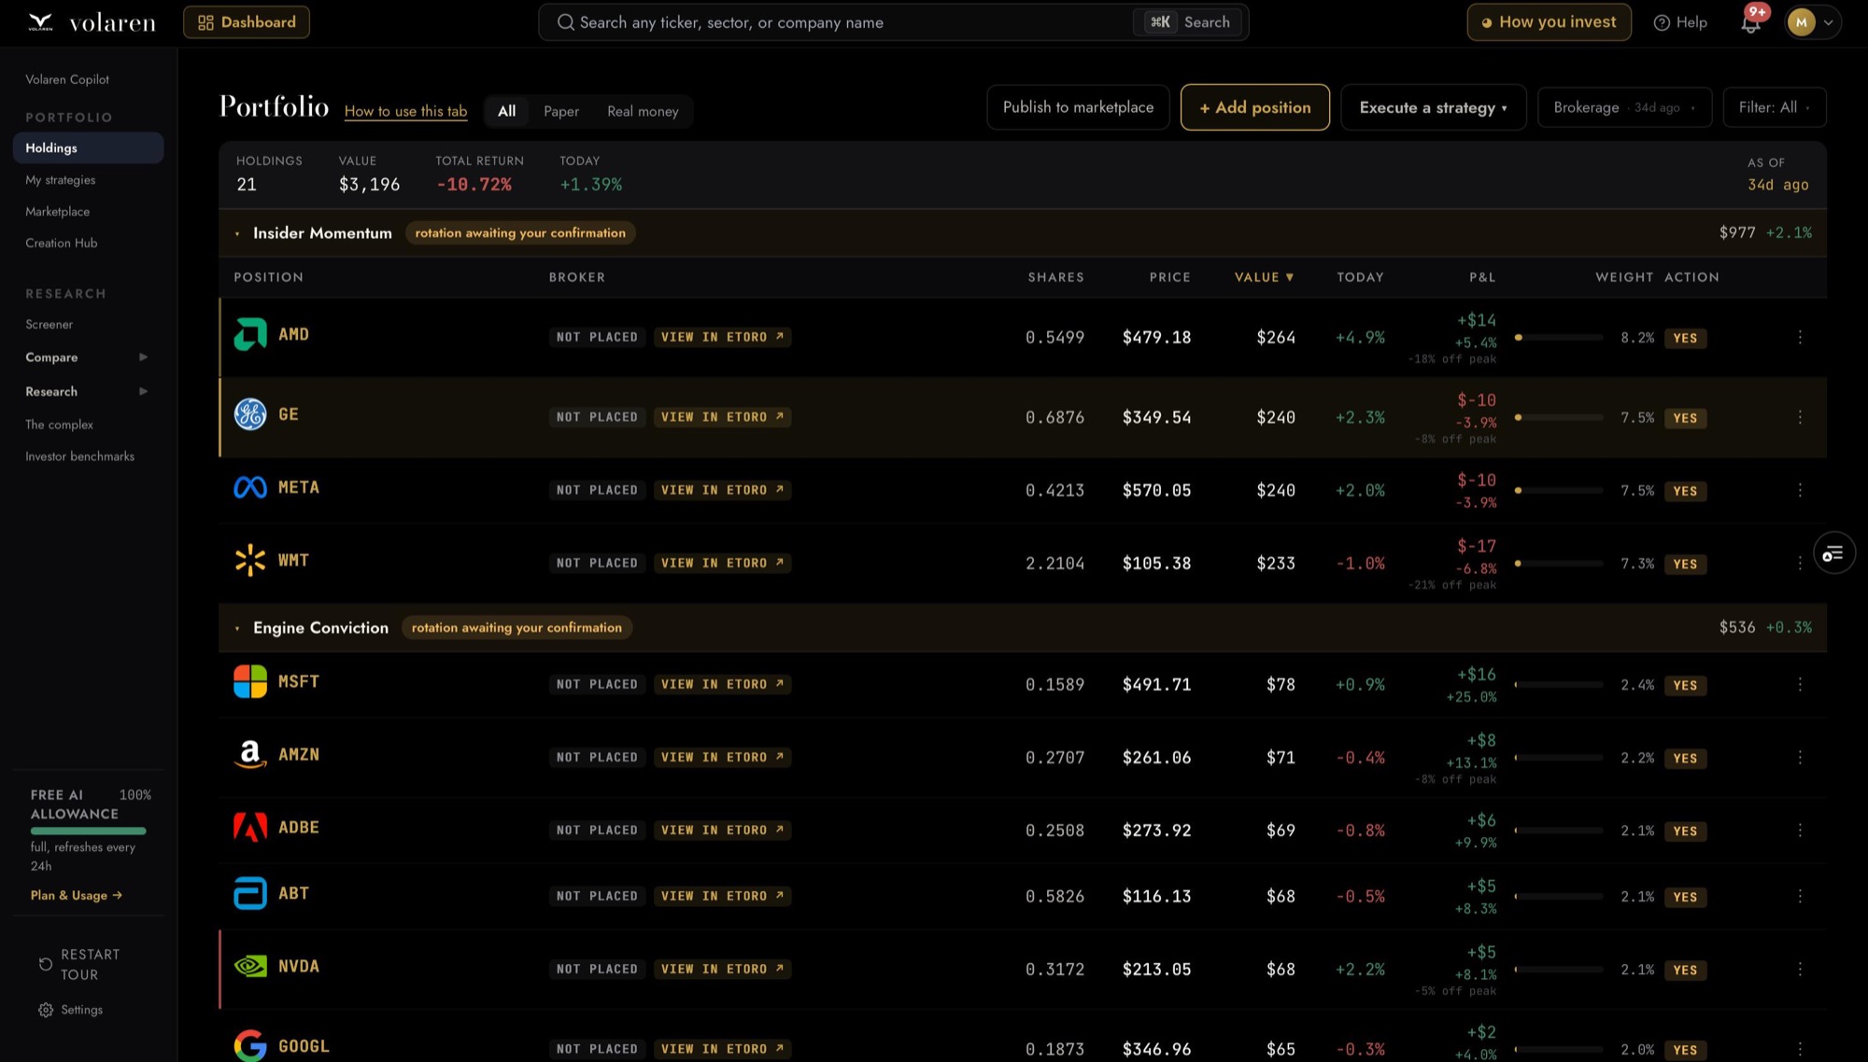Toggle the YES action for AMZN
1868x1062 pixels.
tap(1685, 758)
